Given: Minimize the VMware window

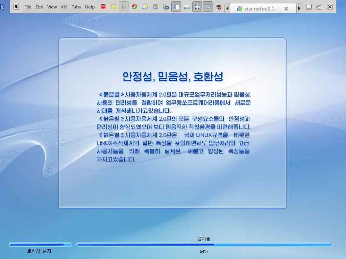Looking at the screenshot, I should tap(309, 7).
